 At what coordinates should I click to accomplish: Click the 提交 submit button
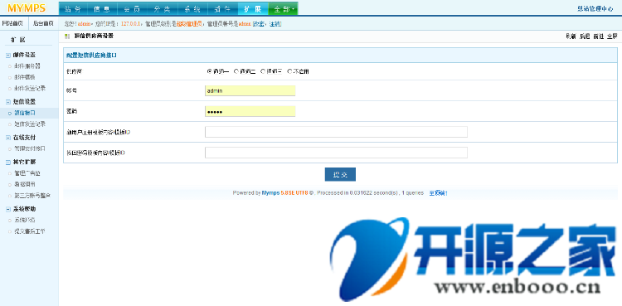tap(340, 174)
